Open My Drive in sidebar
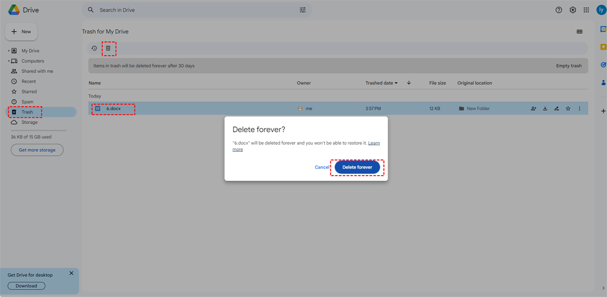This screenshot has height=297, width=607. pyautogui.click(x=30, y=51)
